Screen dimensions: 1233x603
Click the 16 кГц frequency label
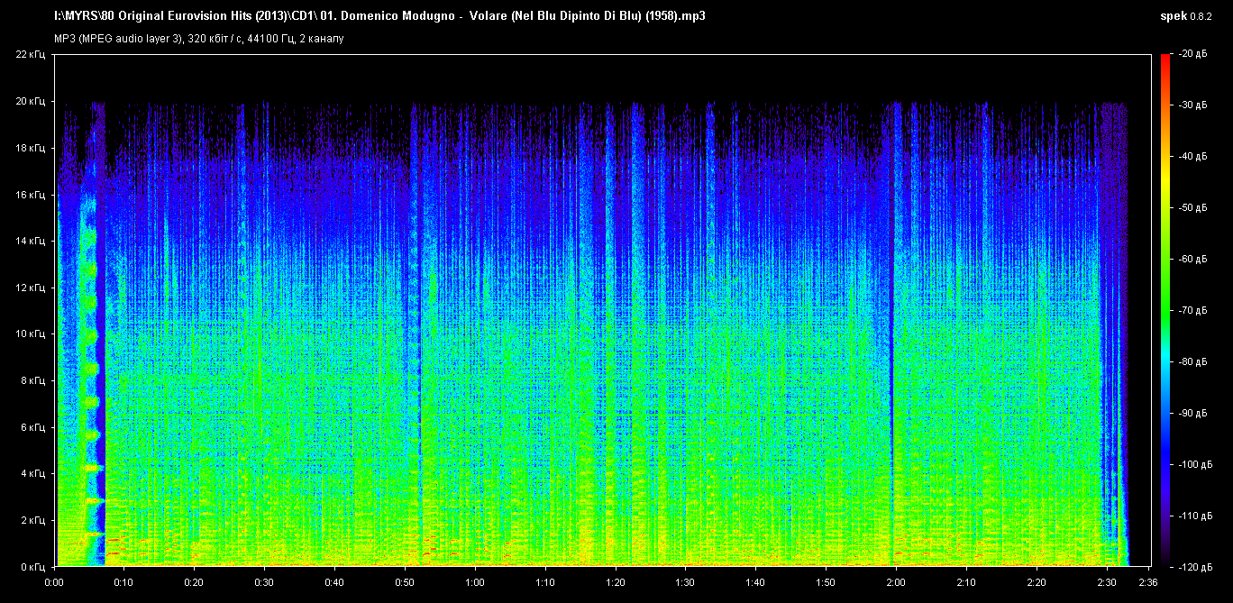point(31,195)
